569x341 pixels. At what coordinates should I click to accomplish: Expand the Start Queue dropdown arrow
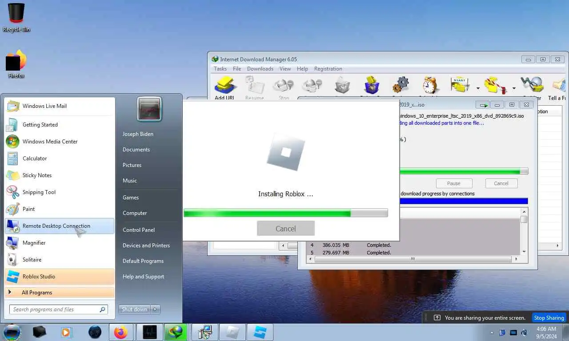[x=478, y=88]
